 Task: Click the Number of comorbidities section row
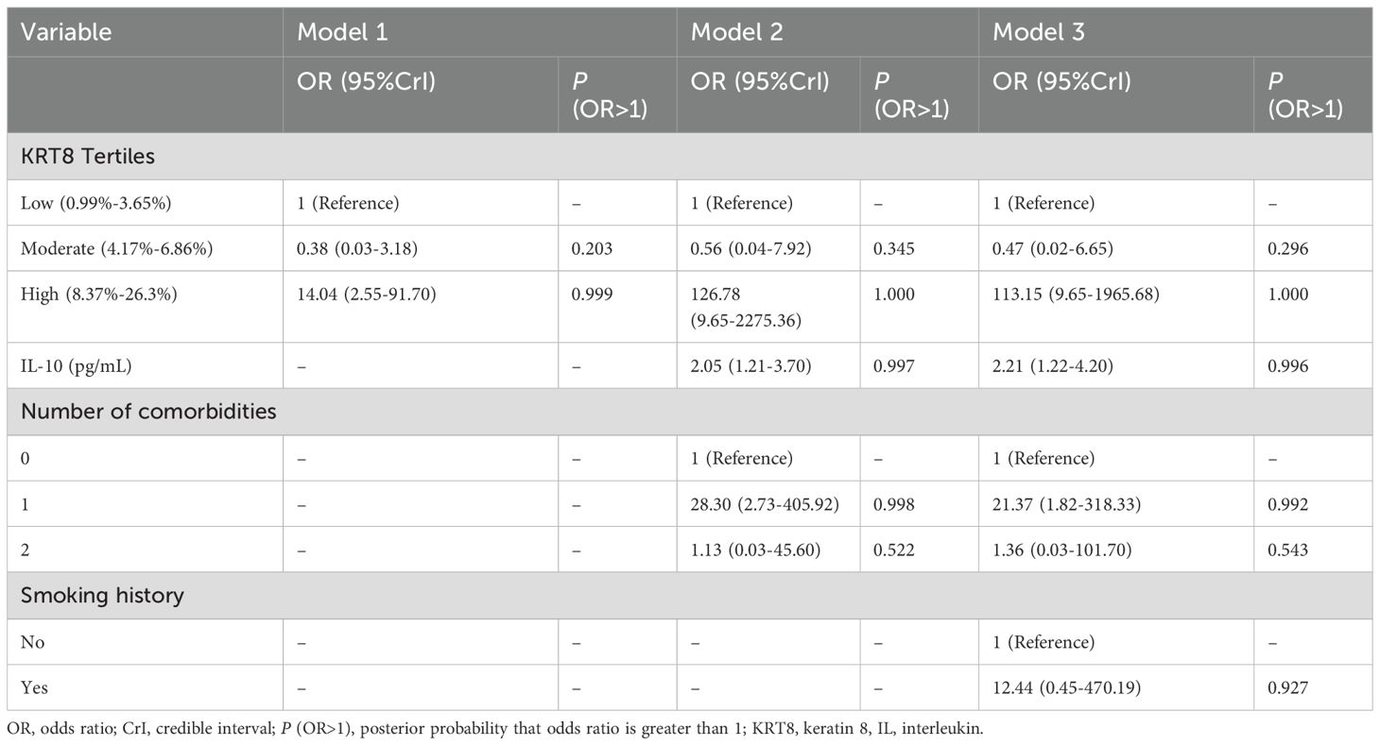click(x=690, y=412)
